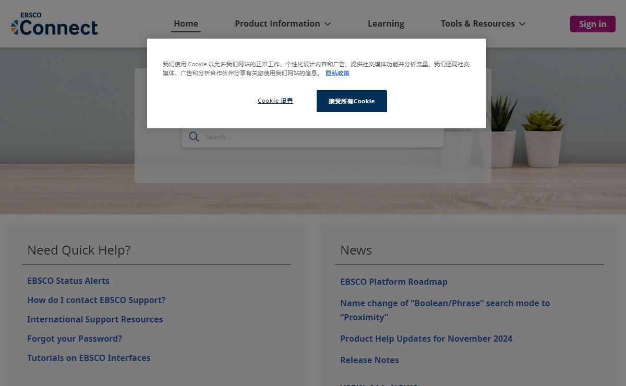Open the Home tab

click(x=186, y=23)
